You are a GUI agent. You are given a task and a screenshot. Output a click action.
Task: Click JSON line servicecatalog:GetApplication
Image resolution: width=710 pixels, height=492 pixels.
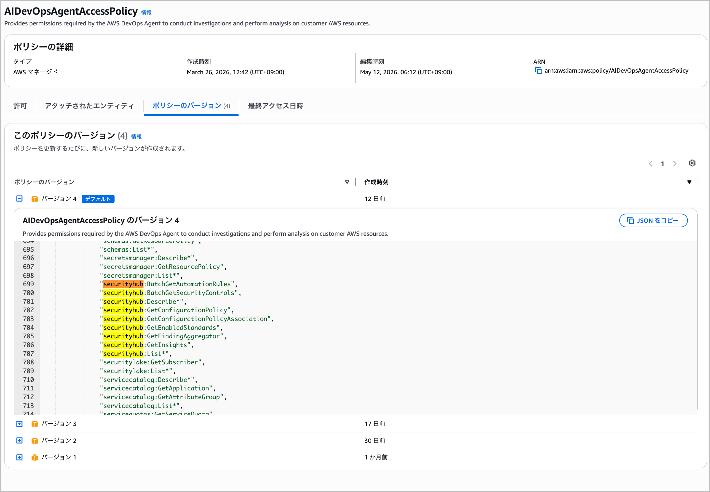[x=158, y=388]
